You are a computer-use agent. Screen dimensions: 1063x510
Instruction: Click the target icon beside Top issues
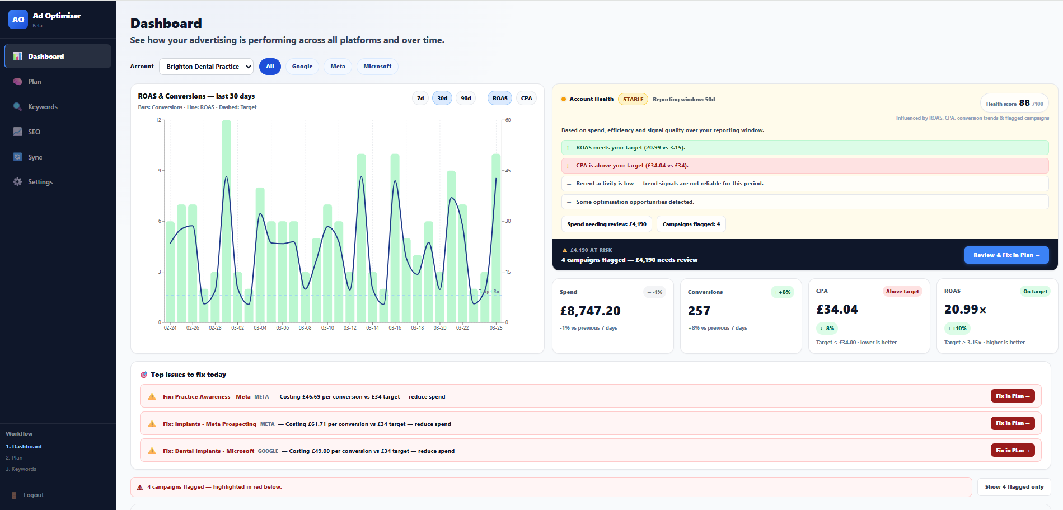click(143, 374)
